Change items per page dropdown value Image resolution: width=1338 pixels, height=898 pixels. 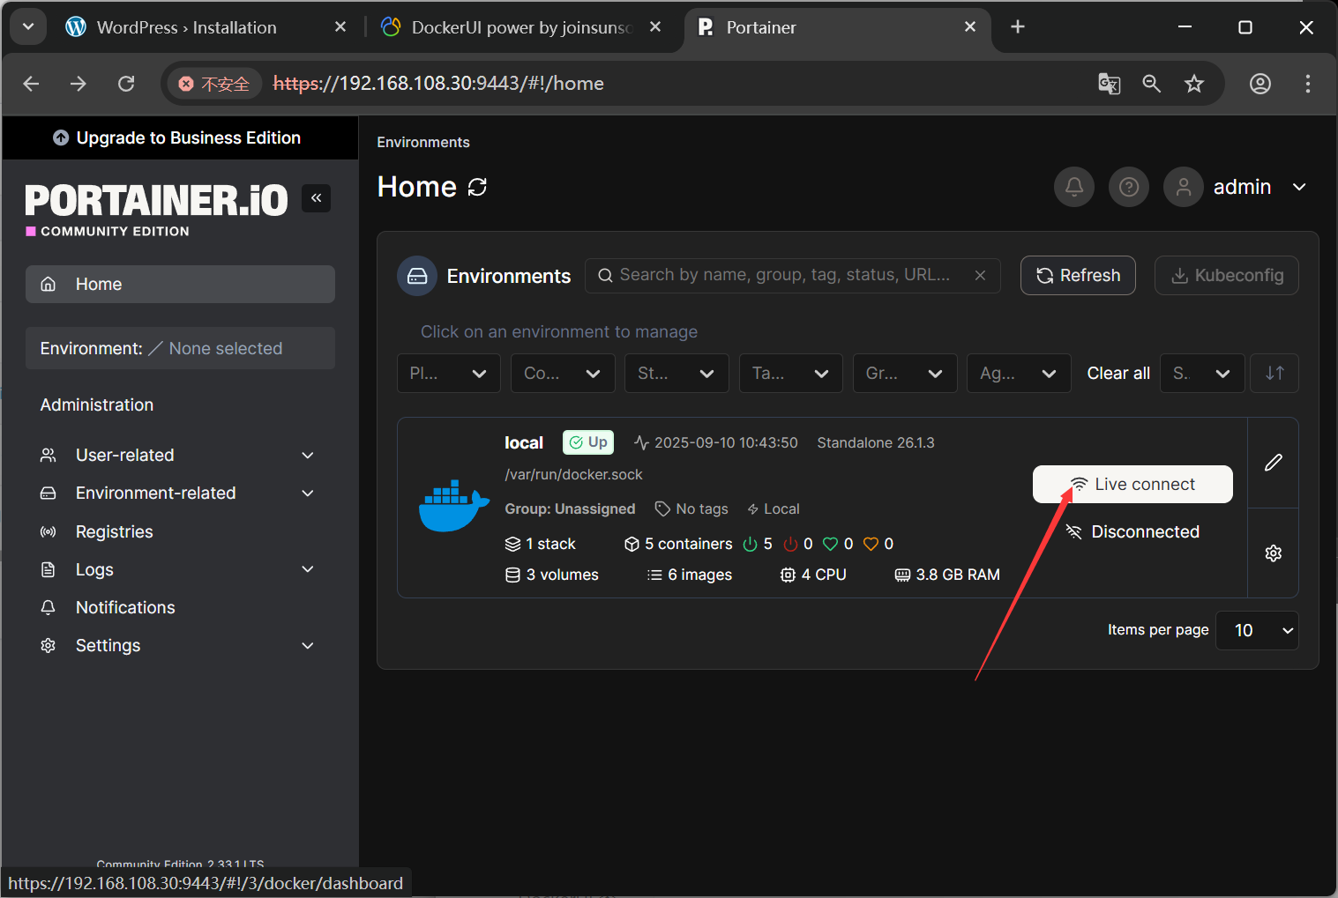[x=1257, y=630]
